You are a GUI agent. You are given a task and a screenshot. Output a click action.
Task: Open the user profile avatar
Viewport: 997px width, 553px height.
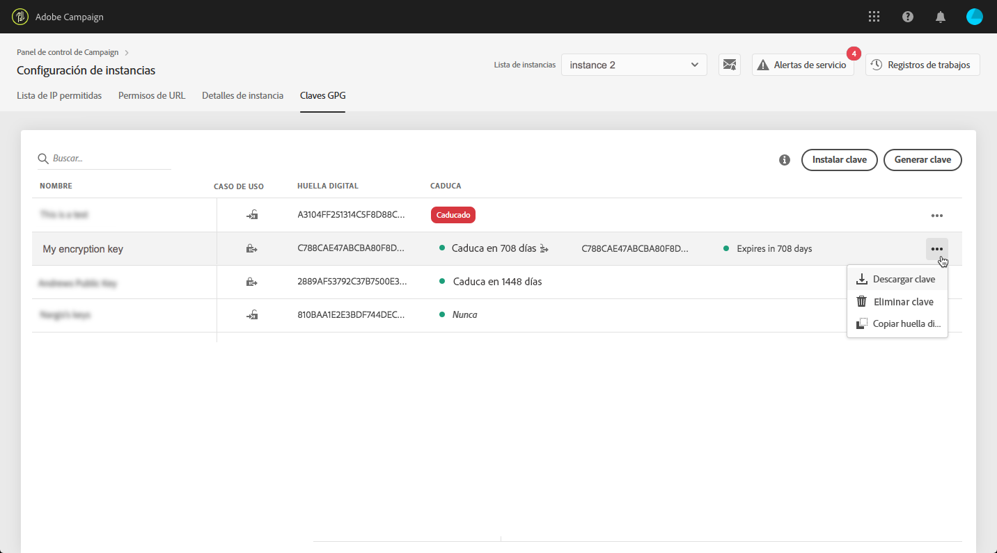pos(975,17)
